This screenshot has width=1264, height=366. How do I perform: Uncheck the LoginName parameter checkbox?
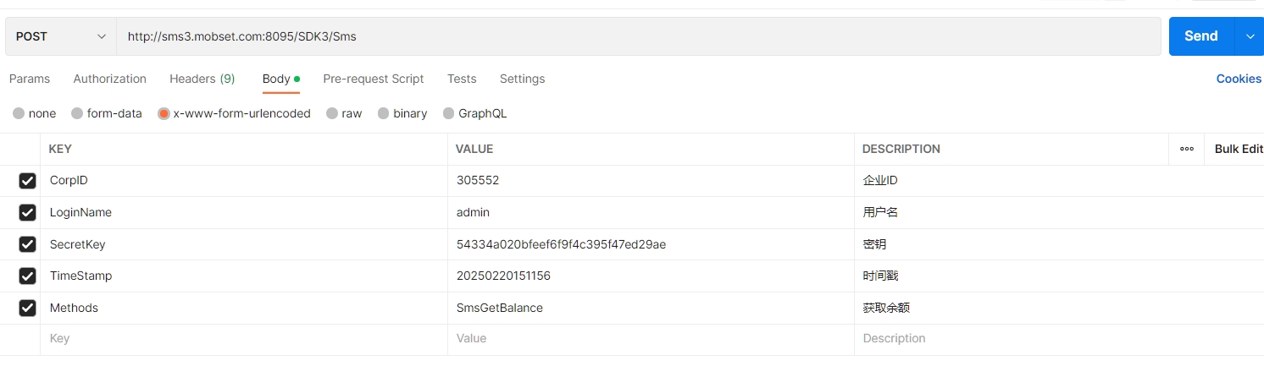point(28,212)
